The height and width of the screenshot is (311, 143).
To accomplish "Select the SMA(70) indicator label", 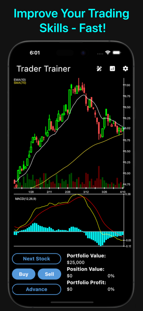I will pos(20,83).
